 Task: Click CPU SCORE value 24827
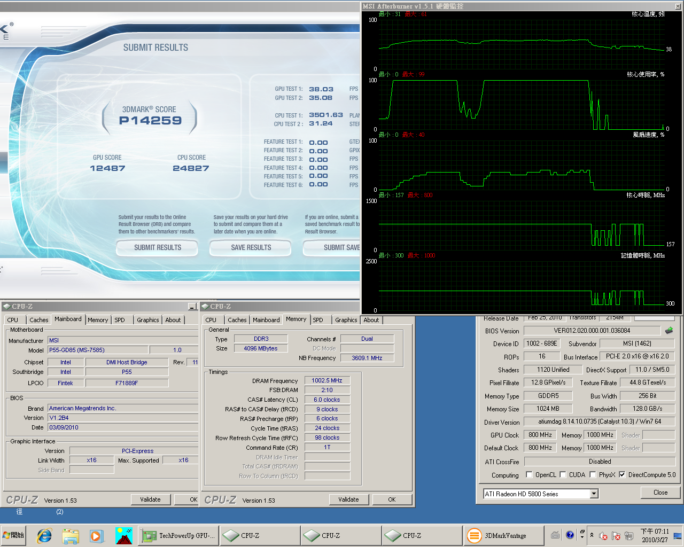[191, 168]
